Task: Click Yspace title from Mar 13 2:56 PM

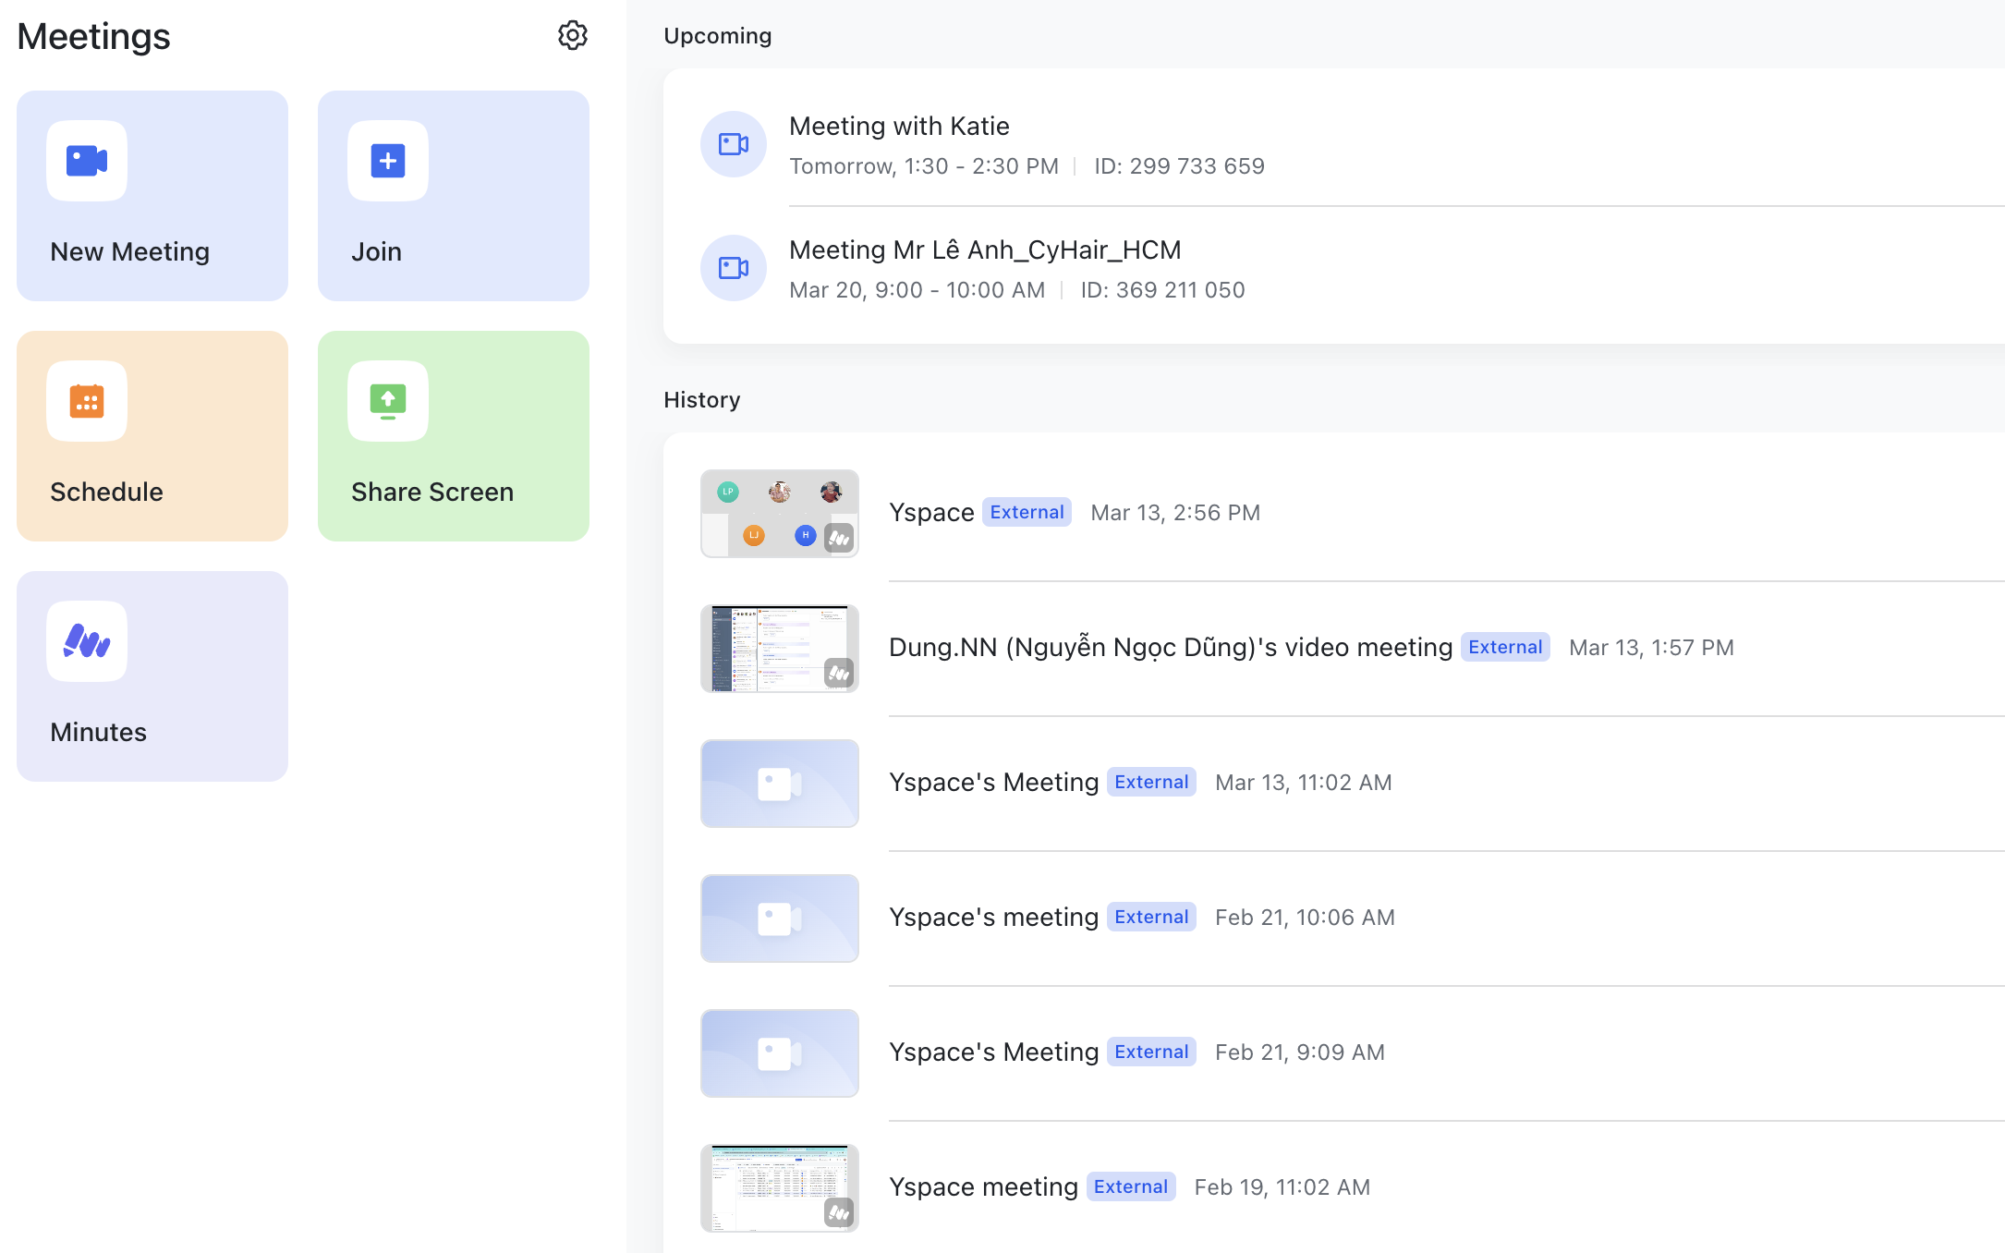Action: coord(931,513)
